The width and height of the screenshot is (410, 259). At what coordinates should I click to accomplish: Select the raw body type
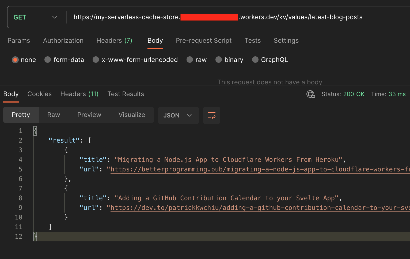pos(197,60)
